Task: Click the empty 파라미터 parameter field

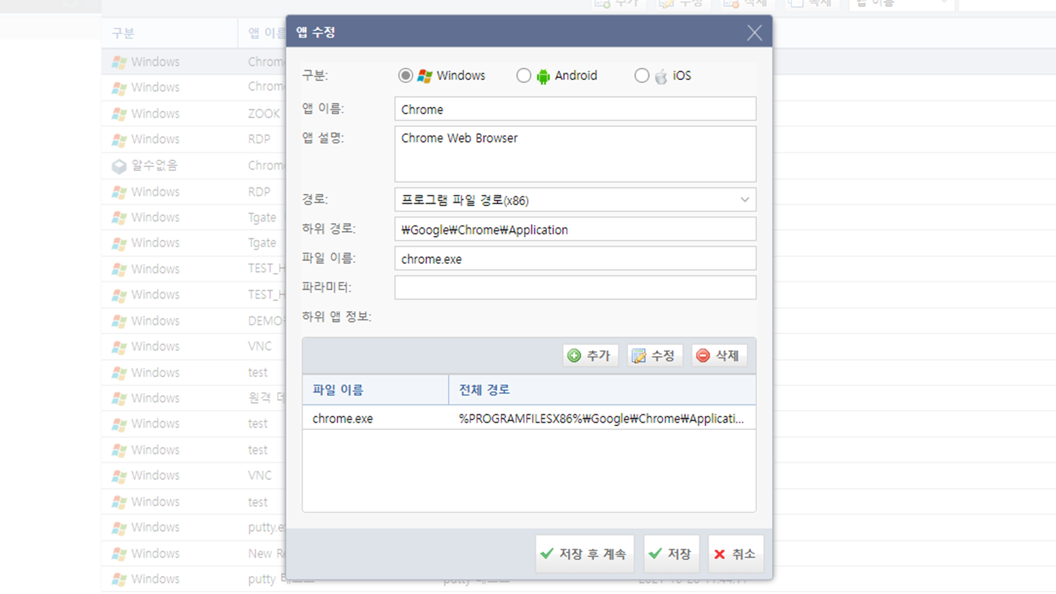Action: pos(575,288)
